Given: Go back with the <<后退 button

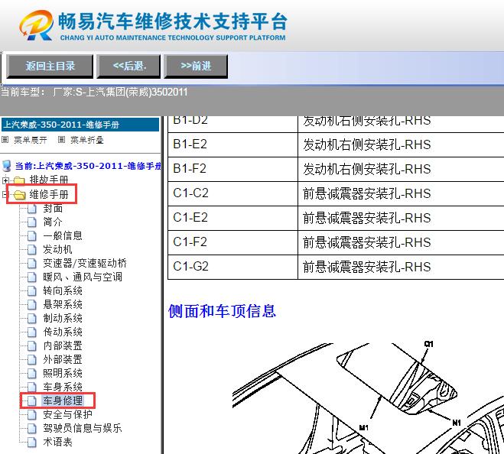Looking at the screenshot, I should point(128,66).
